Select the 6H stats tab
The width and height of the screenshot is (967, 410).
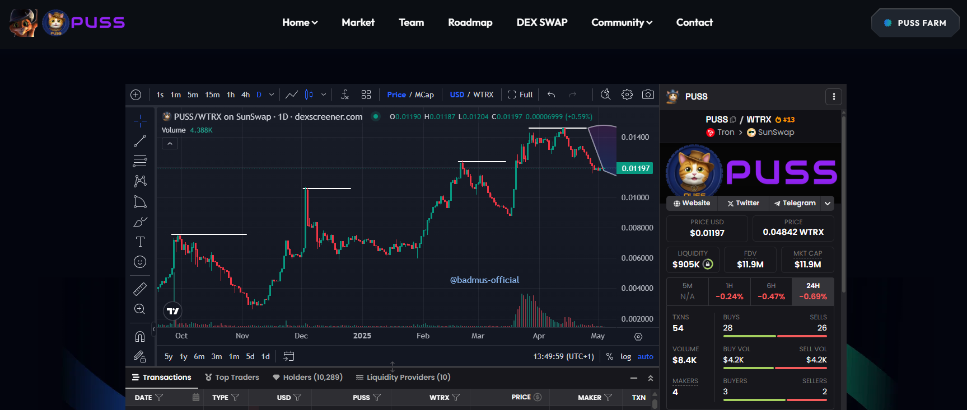coord(771,291)
